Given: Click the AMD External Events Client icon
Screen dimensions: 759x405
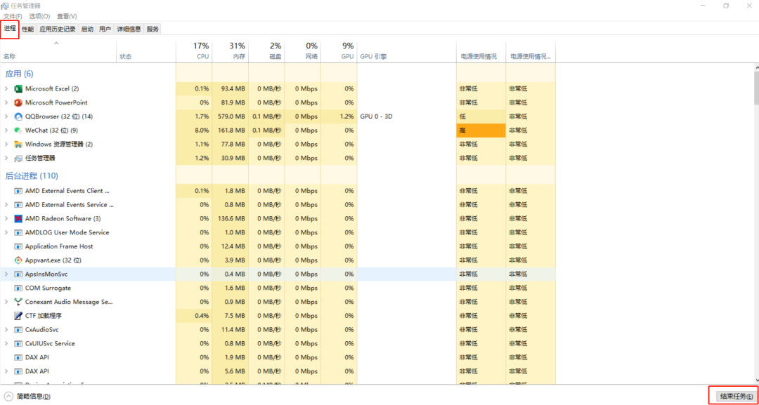Looking at the screenshot, I should click(18, 191).
